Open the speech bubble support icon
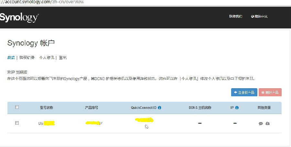The image size is (291, 147). (261, 123)
